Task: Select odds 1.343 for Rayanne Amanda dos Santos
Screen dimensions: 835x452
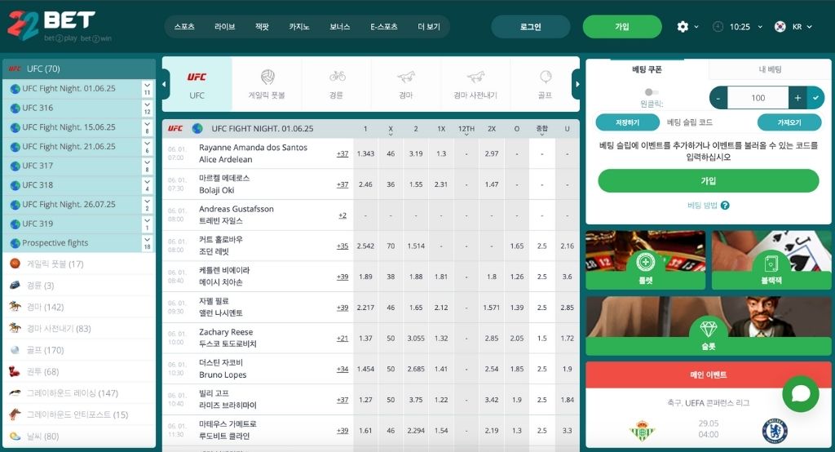Action: [x=365, y=153]
